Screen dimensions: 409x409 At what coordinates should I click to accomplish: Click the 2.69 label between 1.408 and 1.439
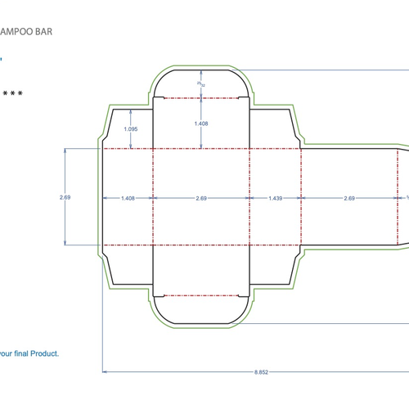[x=201, y=198]
